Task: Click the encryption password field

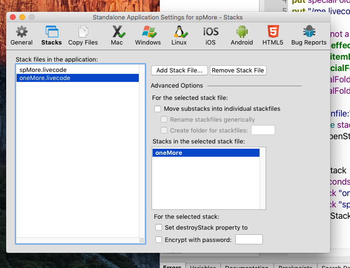Action: [249, 240]
